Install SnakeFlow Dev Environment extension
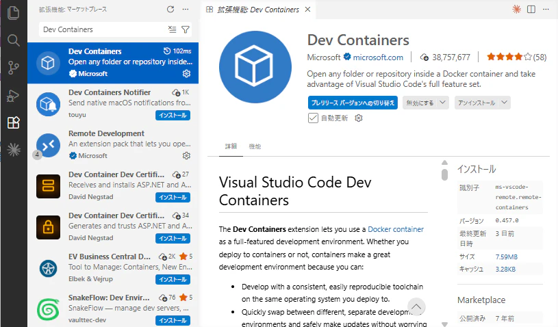 [x=173, y=320]
